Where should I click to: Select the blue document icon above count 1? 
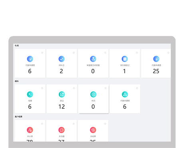pyautogui.click(x=125, y=59)
